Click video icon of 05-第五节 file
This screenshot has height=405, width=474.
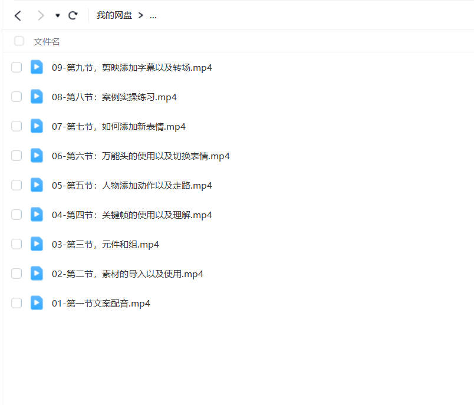(x=37, y=185)
